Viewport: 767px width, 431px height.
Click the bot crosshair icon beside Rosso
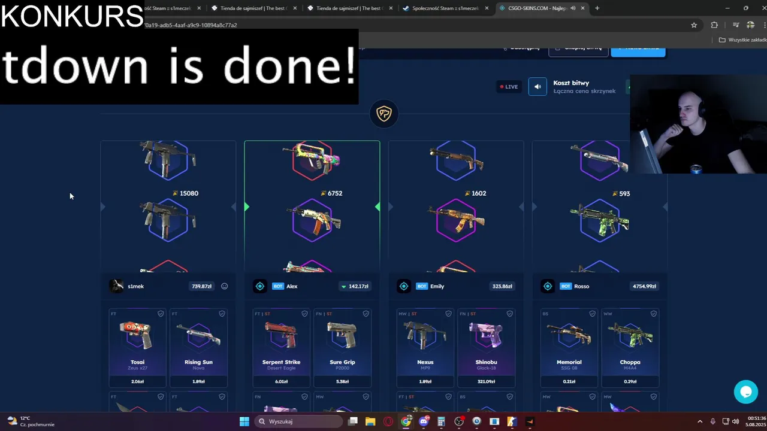(x=548, y=286)
